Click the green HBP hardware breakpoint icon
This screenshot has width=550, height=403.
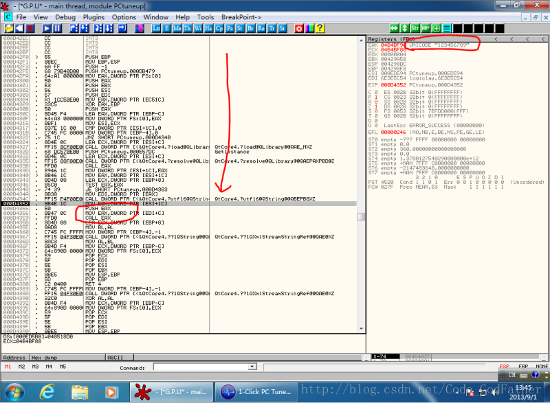426,28
